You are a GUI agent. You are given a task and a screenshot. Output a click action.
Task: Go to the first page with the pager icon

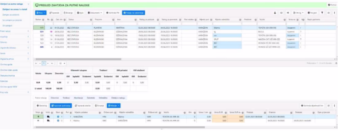coord(36,63)
